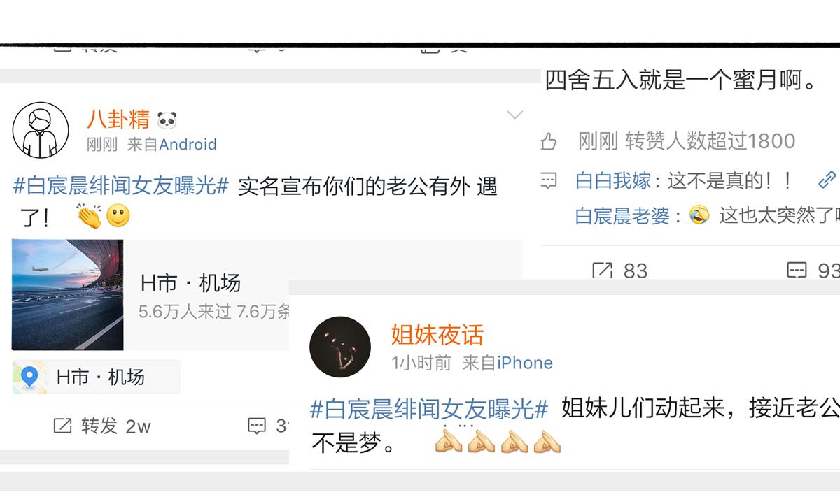Open the 姐妹夜话 dark profile avatar
The height and width of the screenshot is (497, 840).
[x=340, y=347]
